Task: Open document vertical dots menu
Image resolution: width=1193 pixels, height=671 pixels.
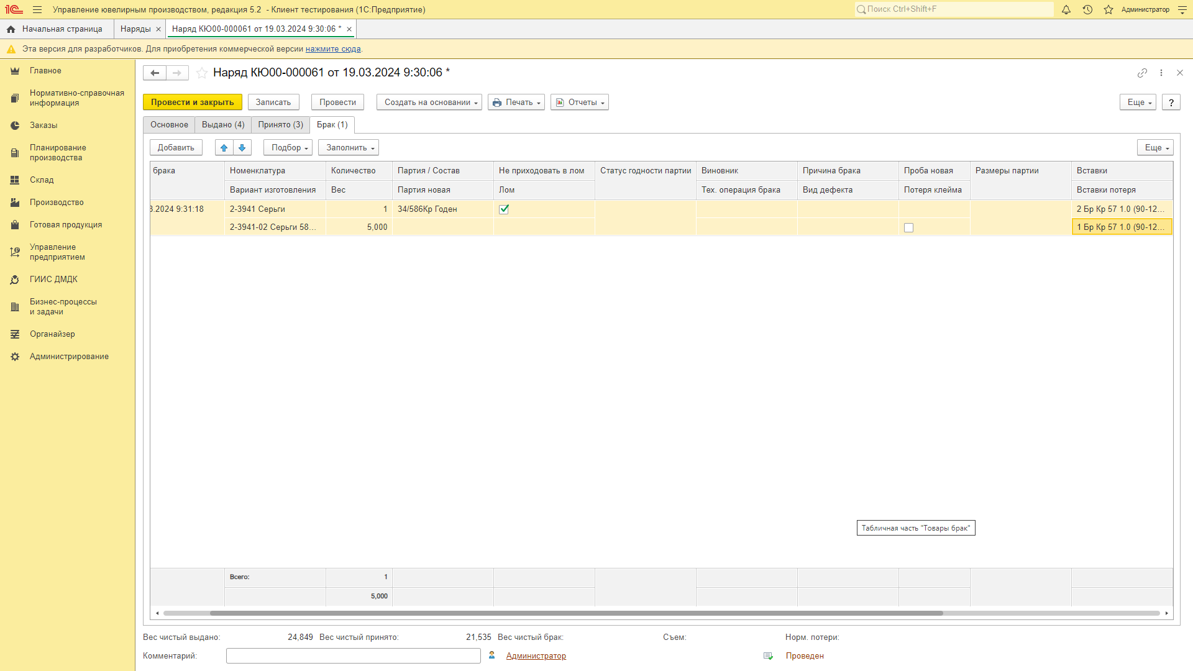Action: (1161, 73)
